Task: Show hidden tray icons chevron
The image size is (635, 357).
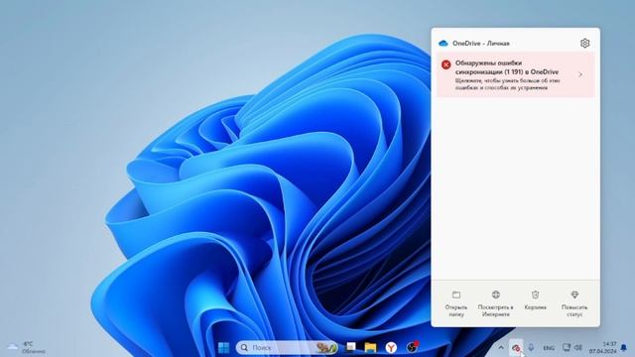Action: tap(501, 348)
